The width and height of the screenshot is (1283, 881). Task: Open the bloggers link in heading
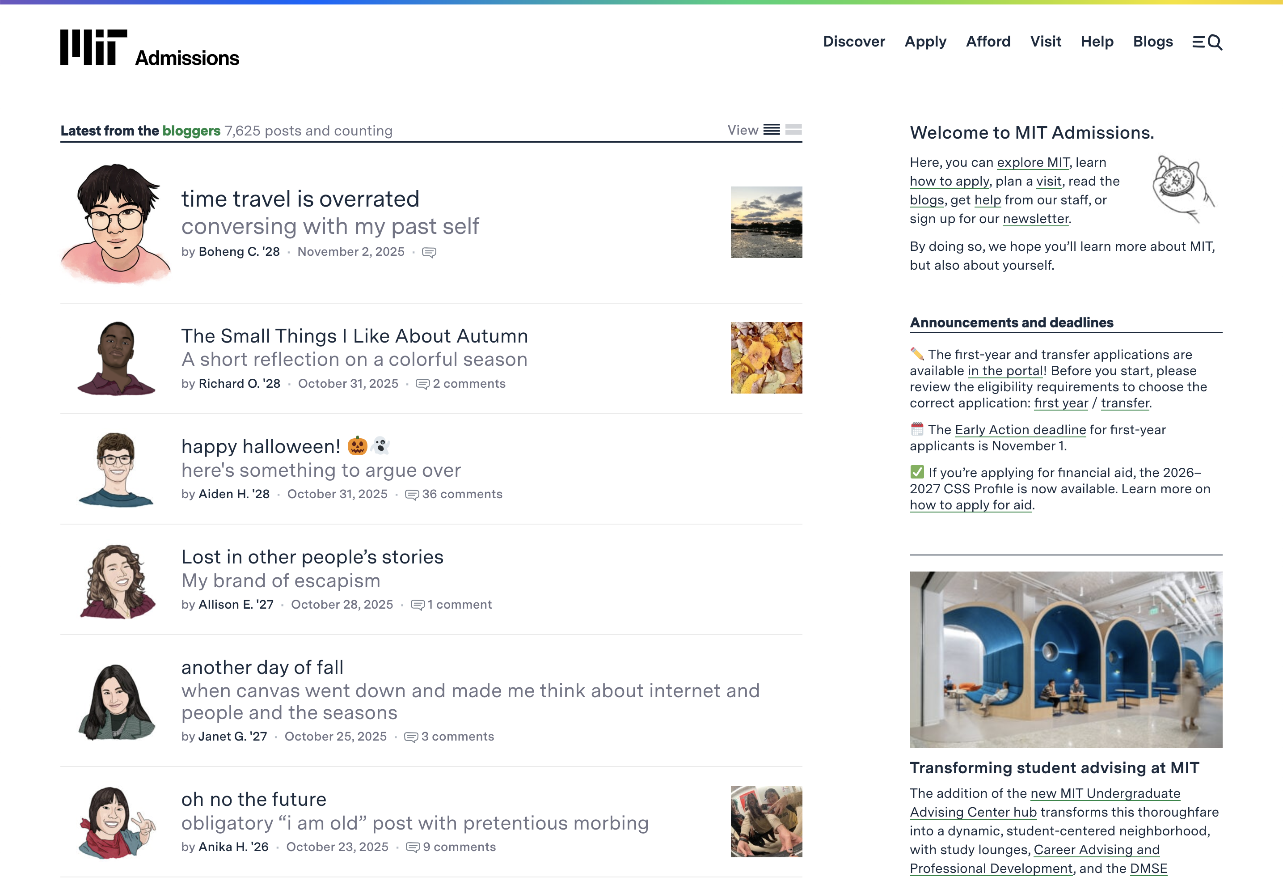click(191, 131)
